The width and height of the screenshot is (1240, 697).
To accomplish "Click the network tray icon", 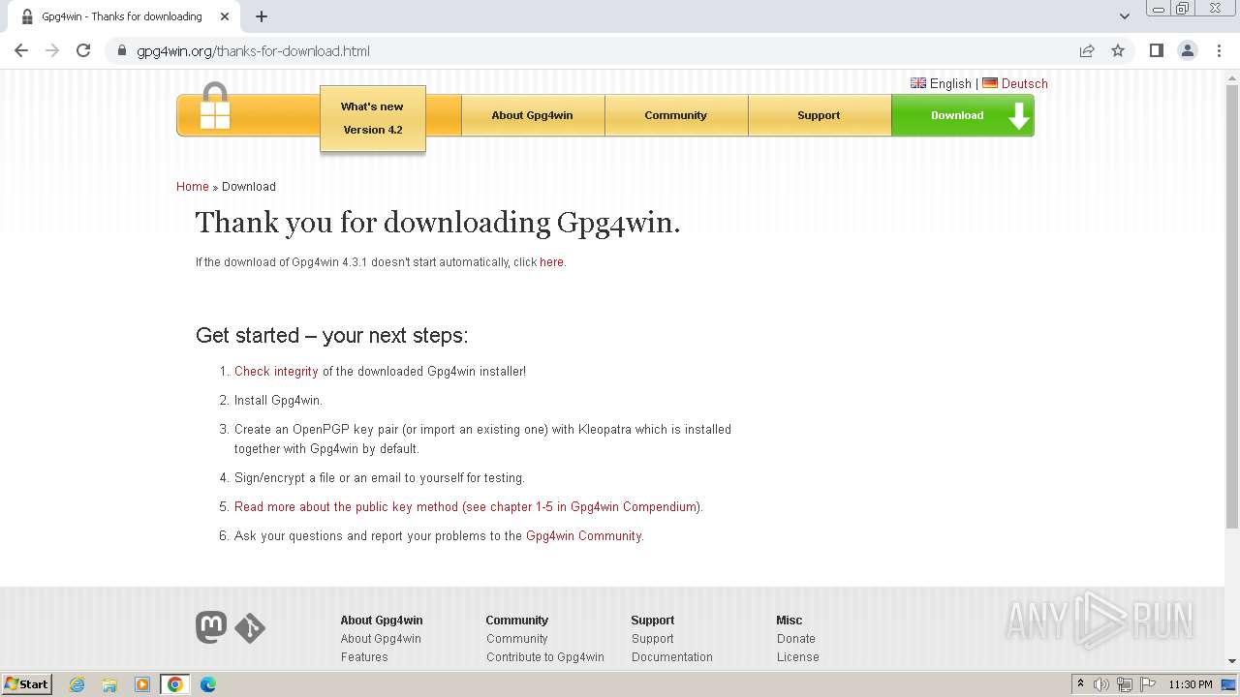I will (x=1125, y=684).
